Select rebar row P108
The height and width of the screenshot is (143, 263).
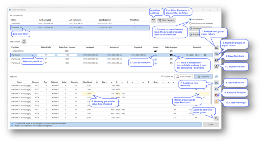pyautogui.click(x=110, y=114)
